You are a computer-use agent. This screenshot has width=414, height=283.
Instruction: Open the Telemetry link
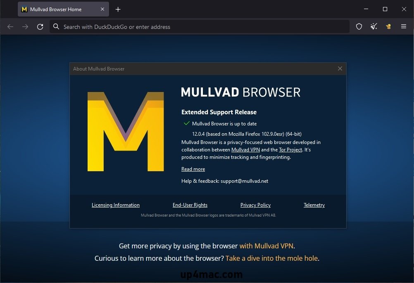click(x=314, y=205)
